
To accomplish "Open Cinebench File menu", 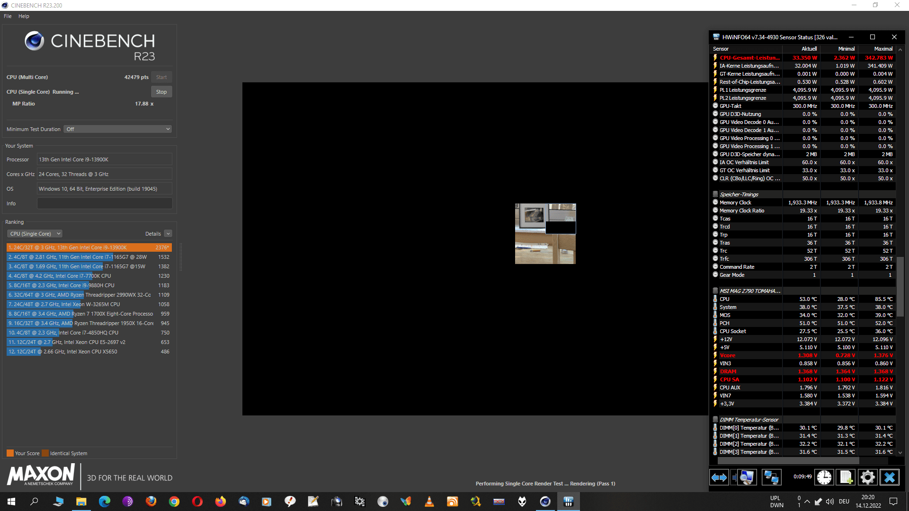I will (8, 16).
